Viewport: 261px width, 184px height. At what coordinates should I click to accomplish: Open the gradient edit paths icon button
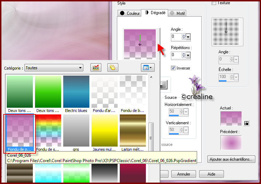tap(96, 67)
